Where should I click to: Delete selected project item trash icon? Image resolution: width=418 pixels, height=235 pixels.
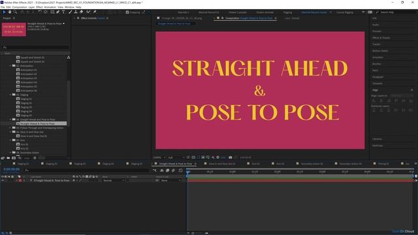35,158
